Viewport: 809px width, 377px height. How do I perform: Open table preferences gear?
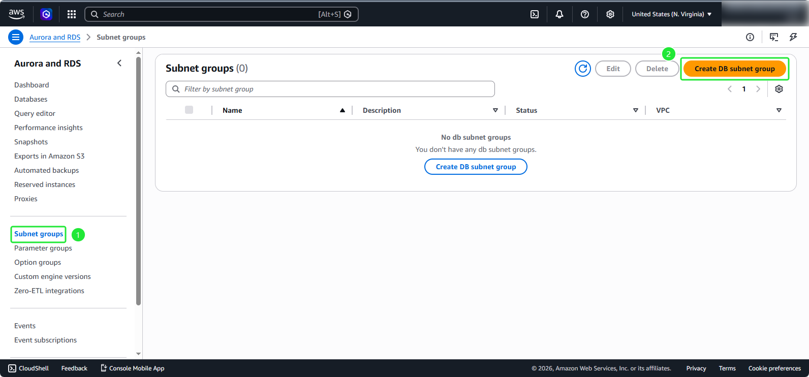(779, 89)
